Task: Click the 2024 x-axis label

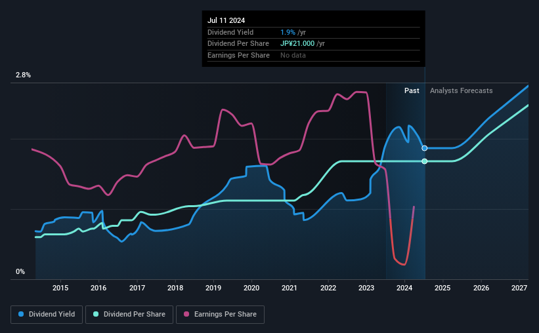Action: coord(404,288)
